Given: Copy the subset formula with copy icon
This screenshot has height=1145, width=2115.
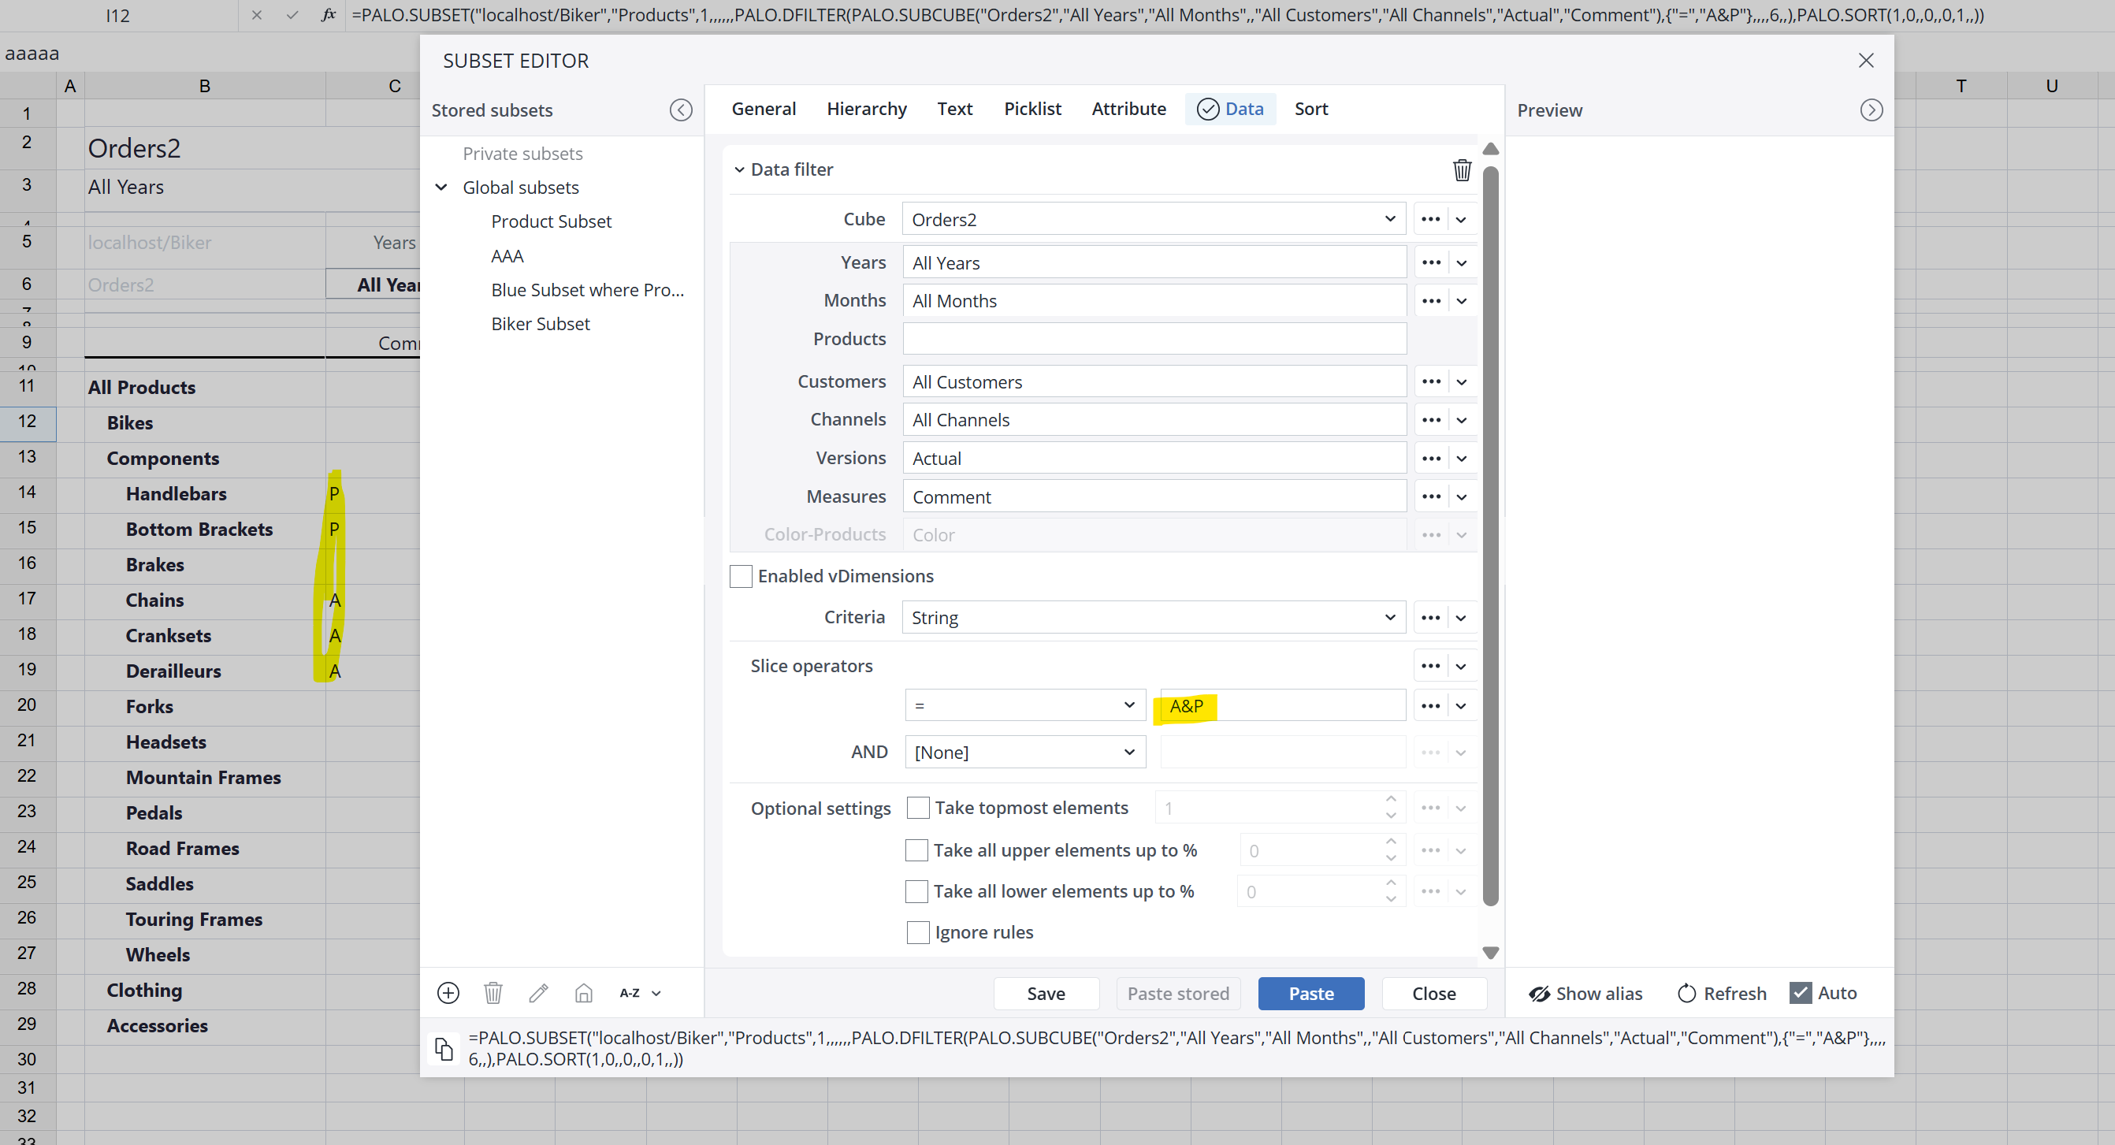Looking at the screenshot, I should coord(444,1048).
